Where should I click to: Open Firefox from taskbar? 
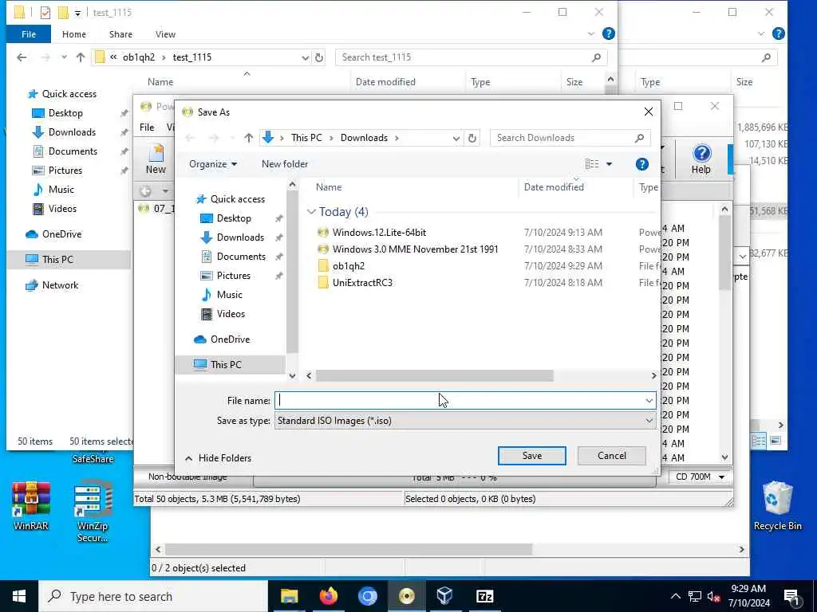coord(328,596)
